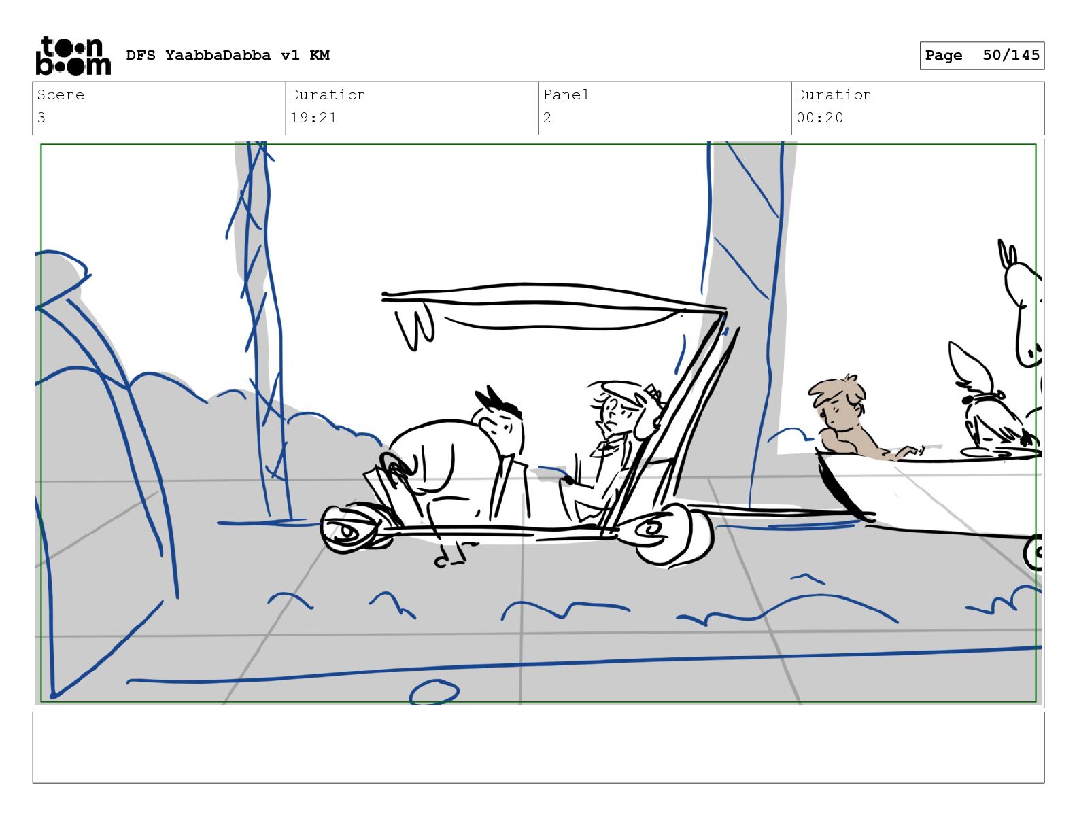Click the empty notes box below the panel
This screenshot has width=1077, height=832.
tap(538, 748)
